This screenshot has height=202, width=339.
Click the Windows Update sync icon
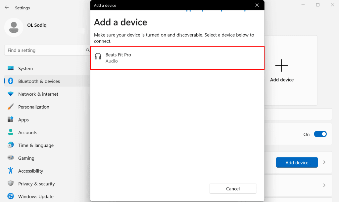[11, 196]
